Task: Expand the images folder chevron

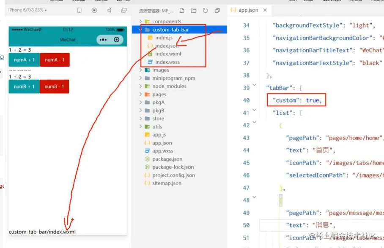Action: (140, 70)
